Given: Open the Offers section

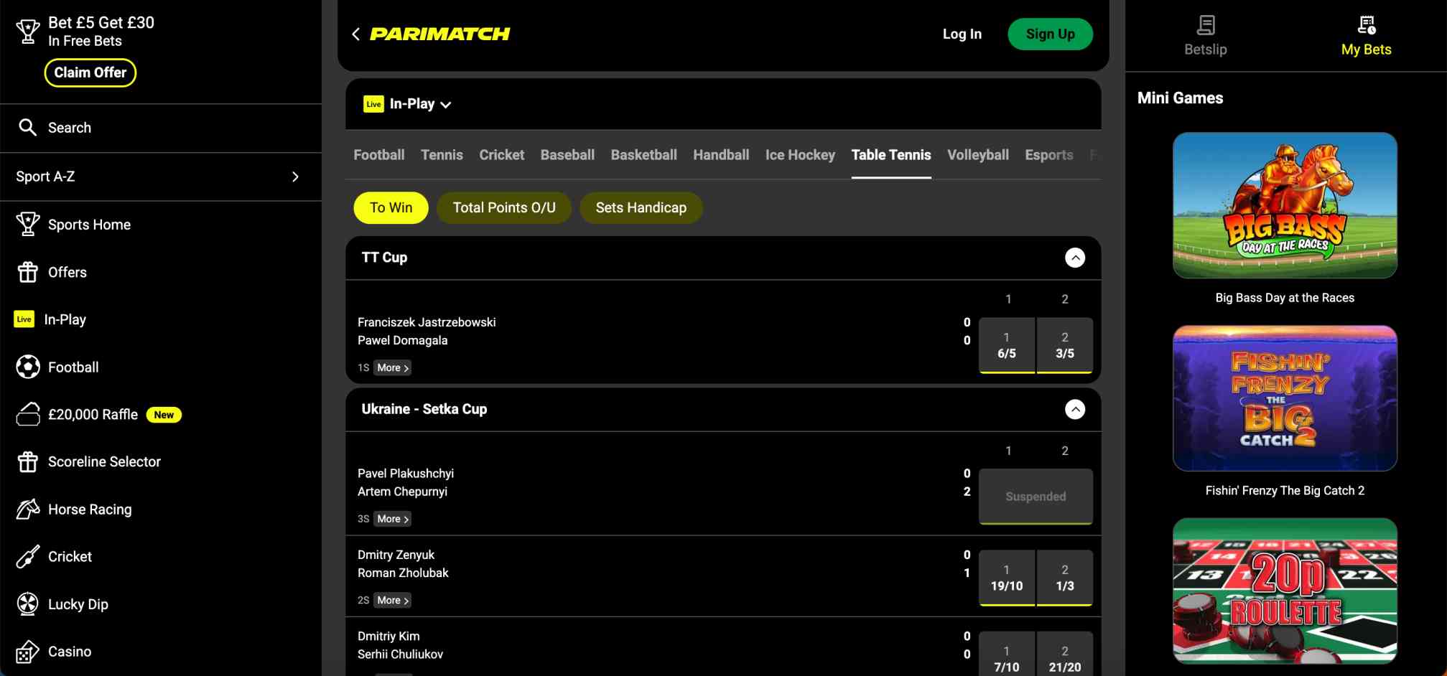Looking at the screenshot, I should click(67, 272).
